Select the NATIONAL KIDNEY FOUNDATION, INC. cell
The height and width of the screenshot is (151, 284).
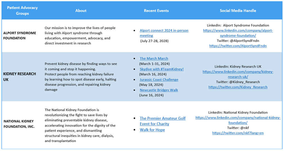point(19,124)
